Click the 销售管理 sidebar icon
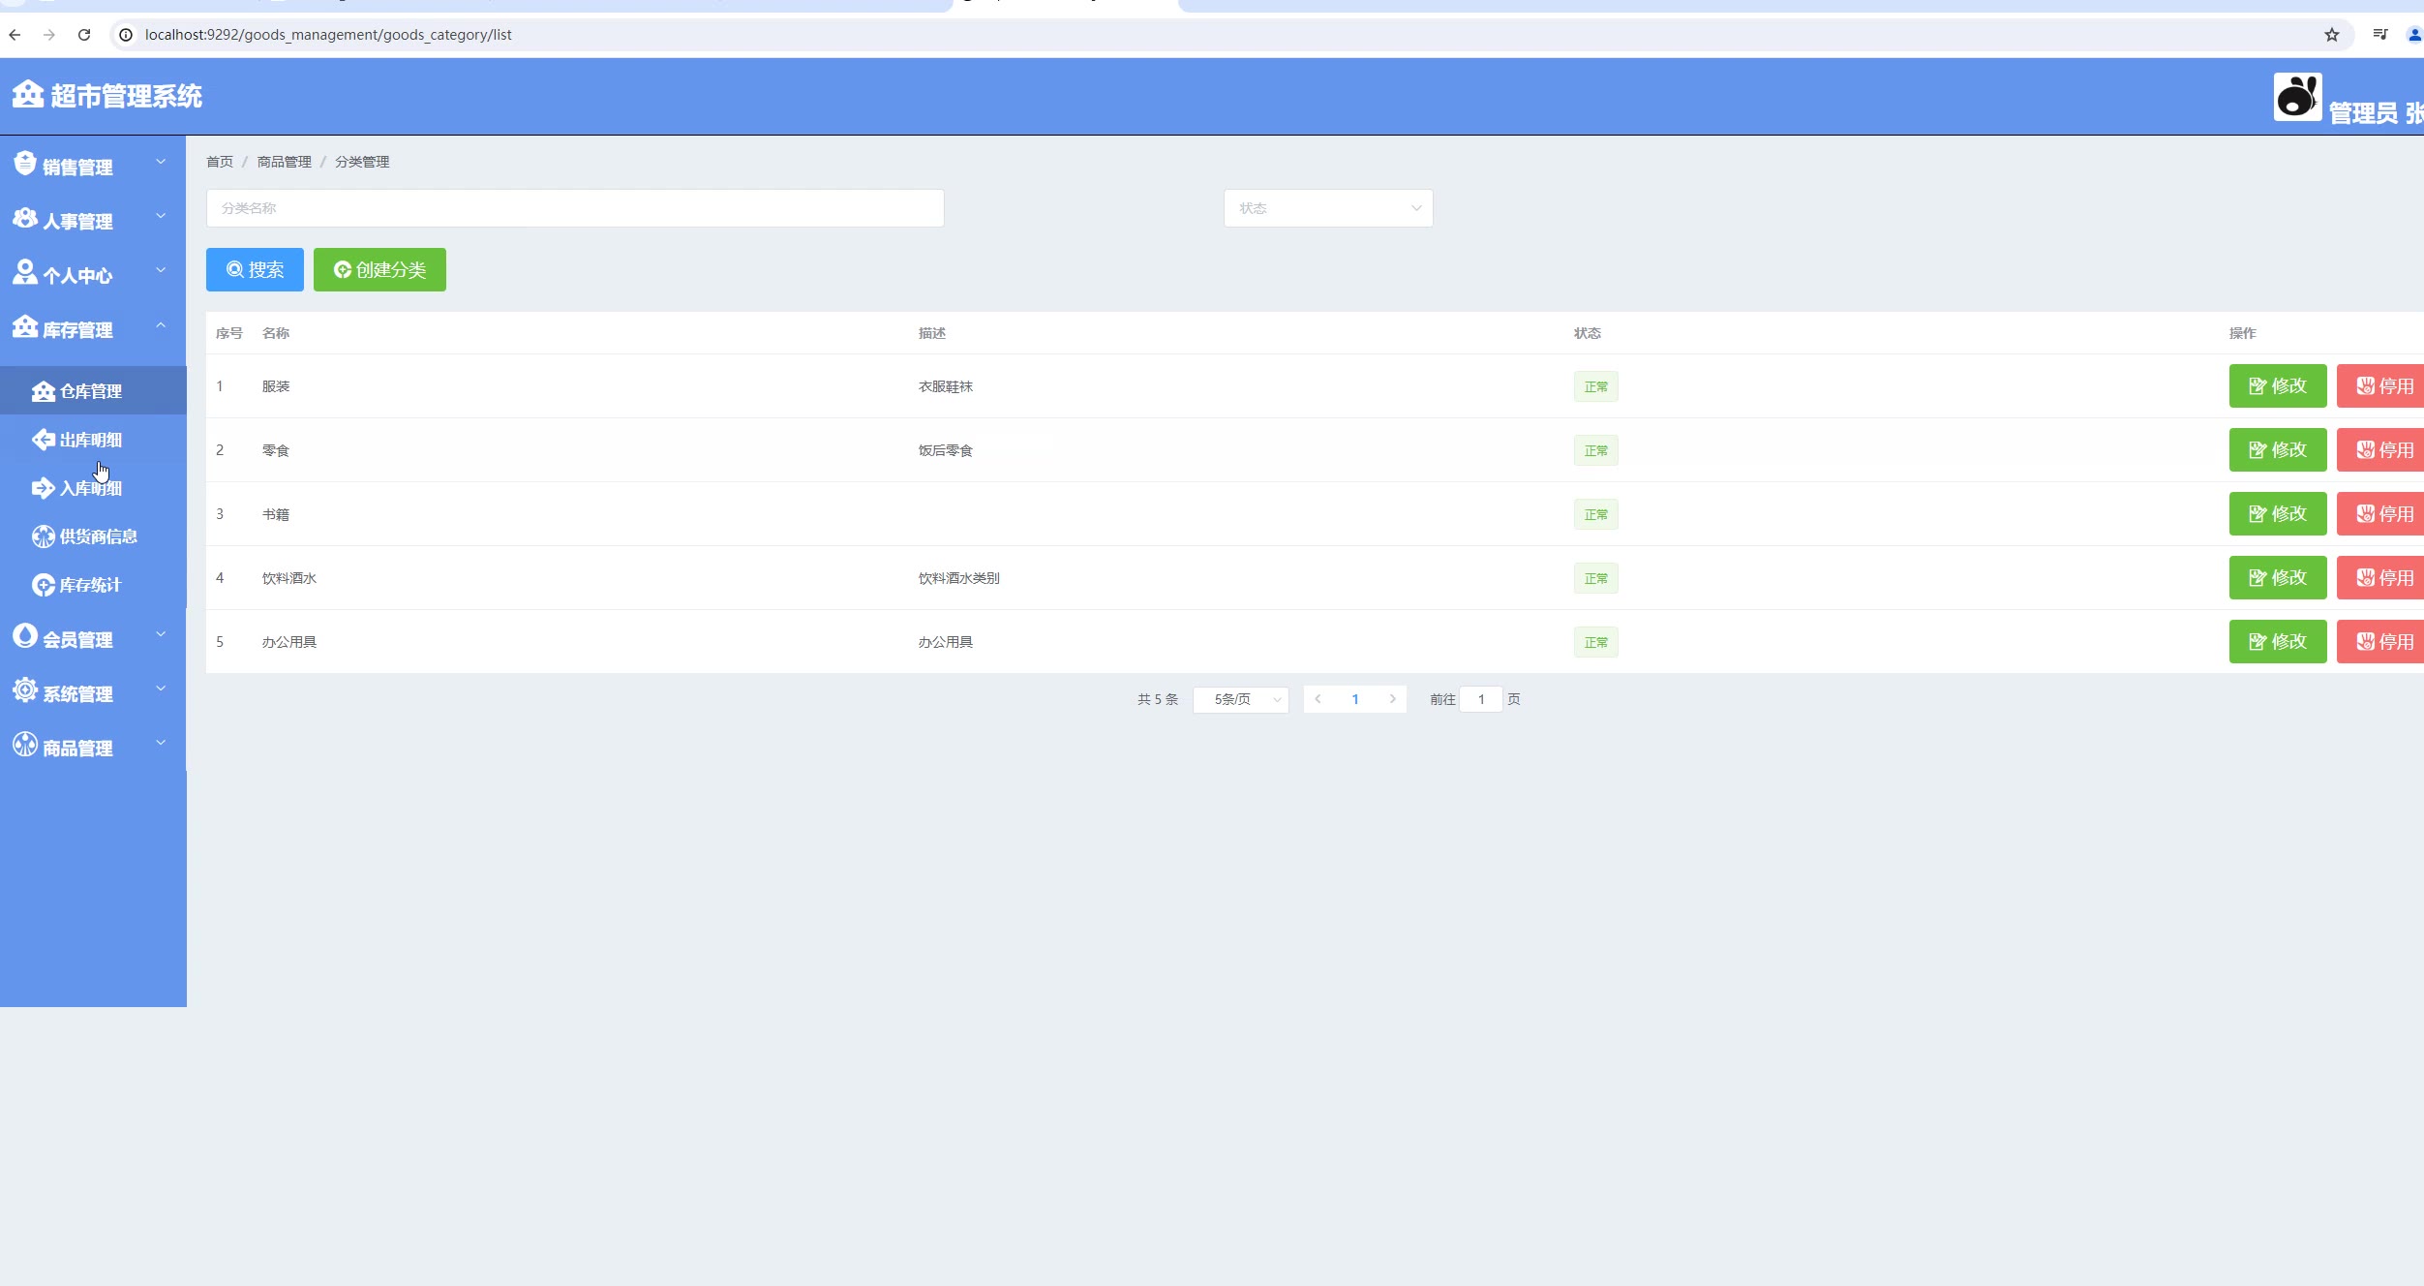The height and width of the screenshot is (1286, 2424). pos(25,164)
